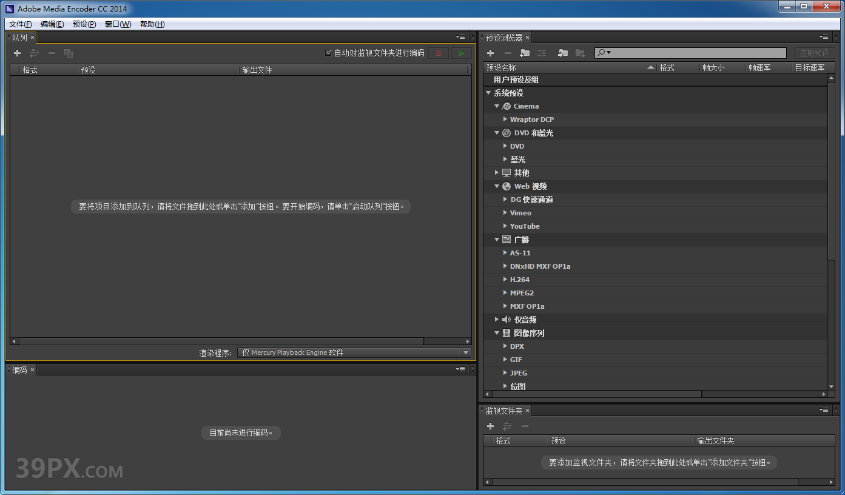This screenshot has width=845, height=495.
Task: Duplicate the selected queue item
Action: pos(69,53)
